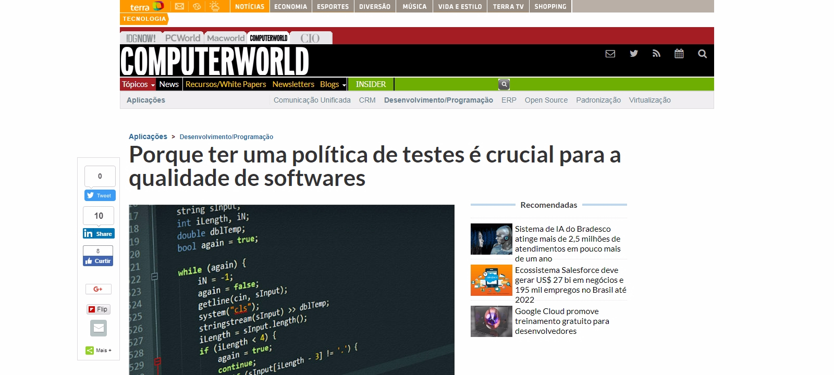Open Computerworld Twitter icon in header
Image resolution: width=834 pixels, height=375 pixels.
tap(634, 54)
